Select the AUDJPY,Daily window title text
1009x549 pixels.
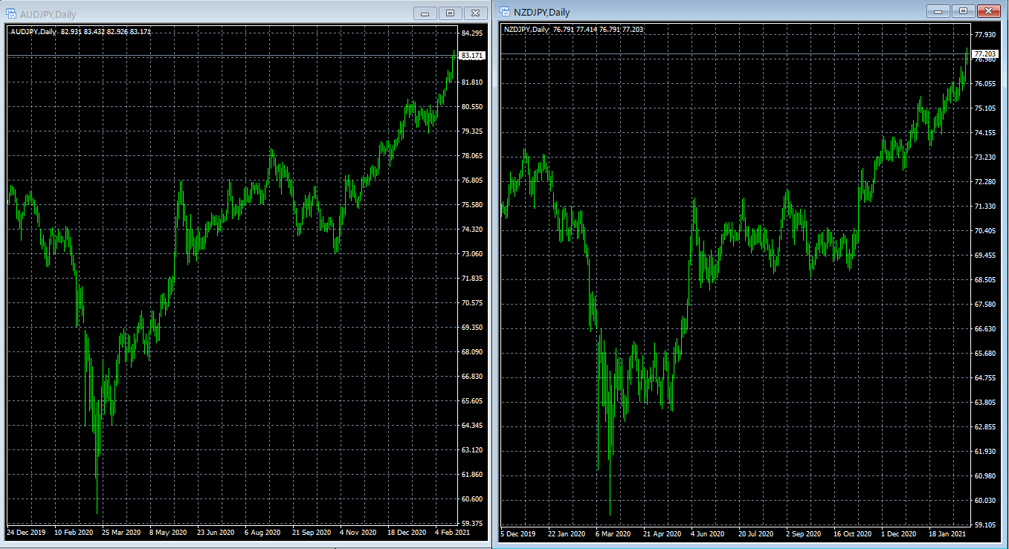pos(48,14)
